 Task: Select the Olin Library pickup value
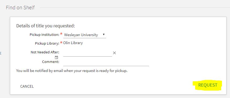(x=73, y=43)
